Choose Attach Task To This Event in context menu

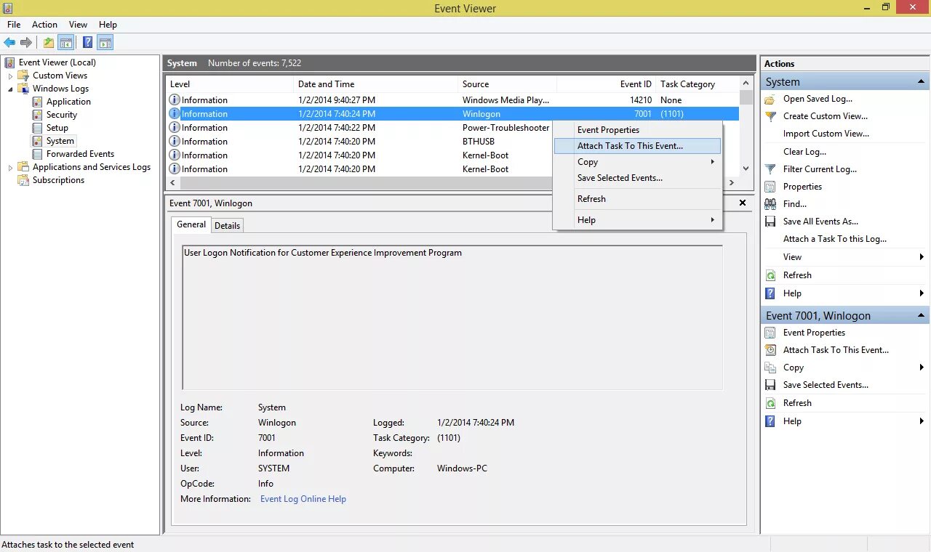[638, 146]
